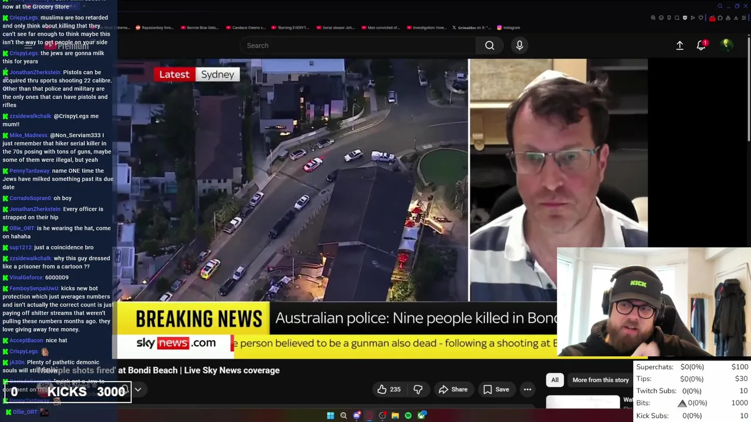Focus the YouTube Search field

pyautogui.click(x=358, y=45)
